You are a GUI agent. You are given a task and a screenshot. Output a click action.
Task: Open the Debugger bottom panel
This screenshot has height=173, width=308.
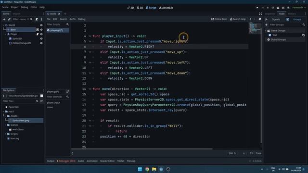[66, 161]
